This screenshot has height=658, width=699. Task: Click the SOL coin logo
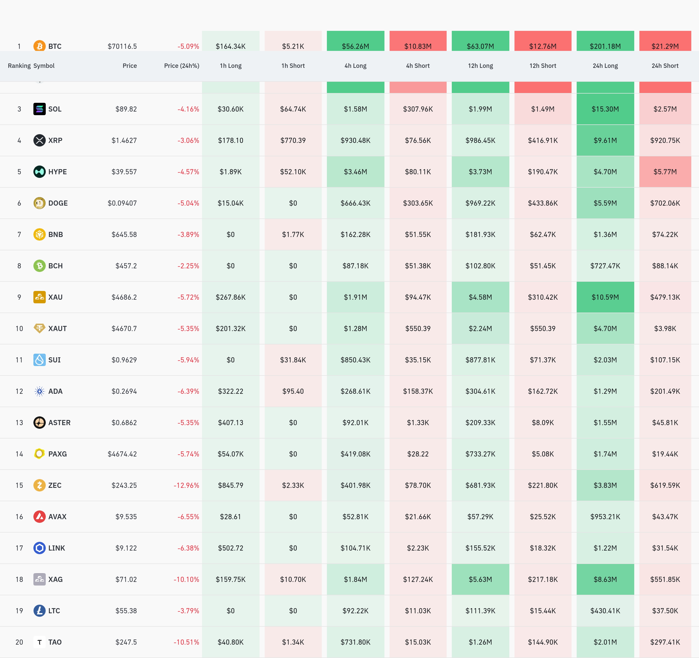click(x=39, y=109)
